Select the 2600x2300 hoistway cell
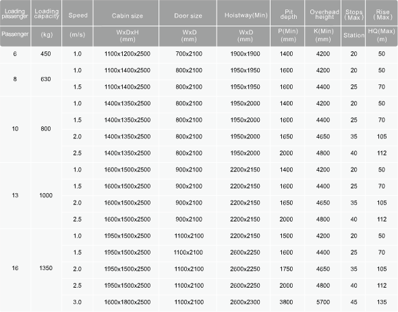 click(245, 302)
